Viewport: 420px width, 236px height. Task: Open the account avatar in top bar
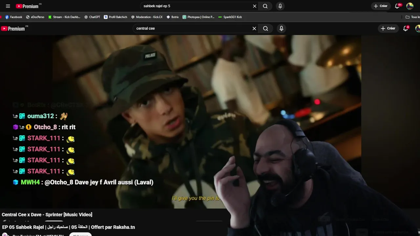(410, 6)
